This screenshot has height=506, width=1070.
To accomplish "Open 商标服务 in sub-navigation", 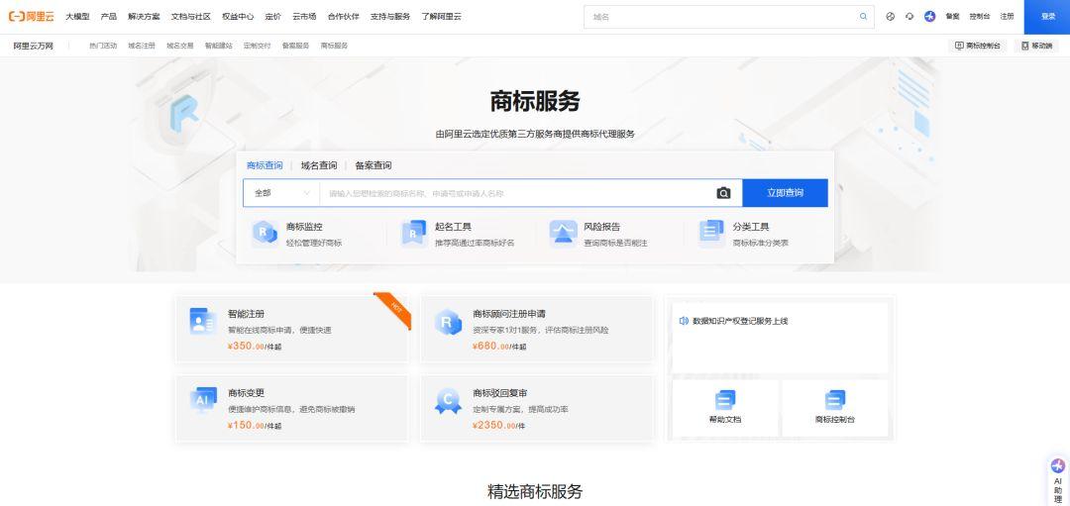I will [335, 46].
